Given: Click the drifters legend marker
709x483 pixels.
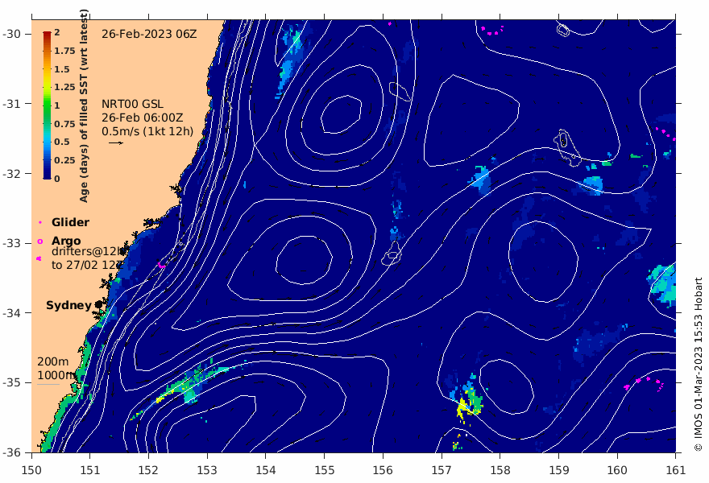Looking at the screenshot, I should point(39,258).
